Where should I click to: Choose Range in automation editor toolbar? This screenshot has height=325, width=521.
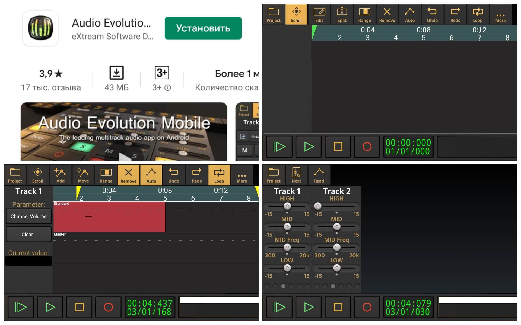click(106, 175)
